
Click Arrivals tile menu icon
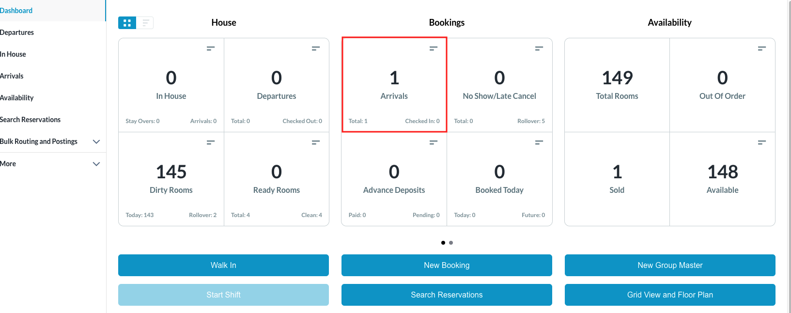tap(434, 48)
